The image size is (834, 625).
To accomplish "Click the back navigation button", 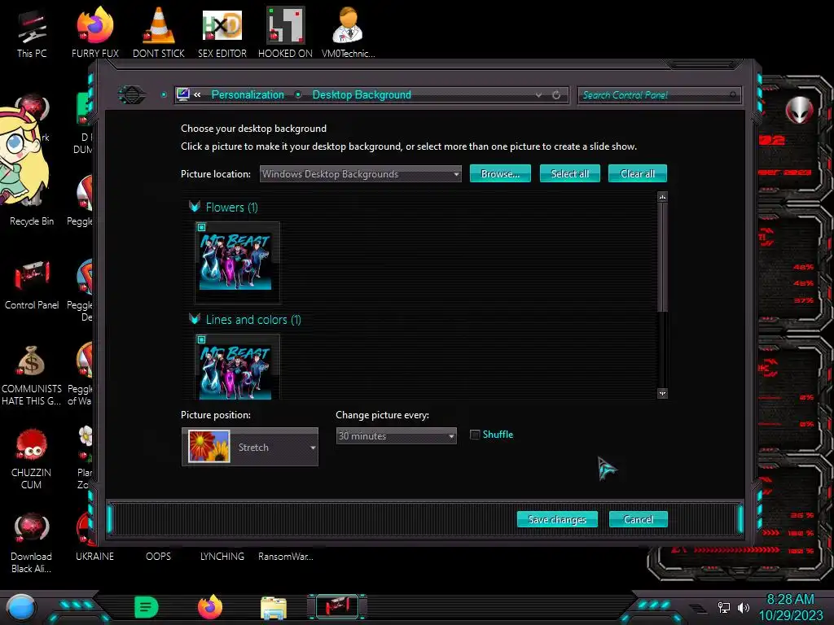I will 132,95.
